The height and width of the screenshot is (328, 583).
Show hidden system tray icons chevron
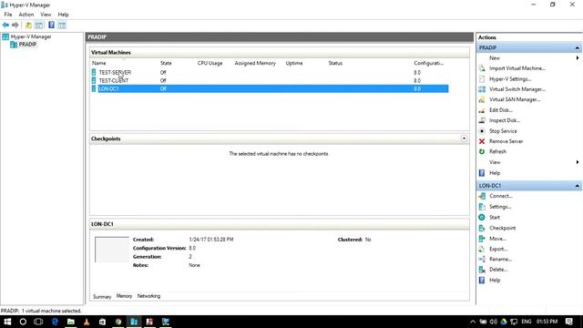(473, 322)
